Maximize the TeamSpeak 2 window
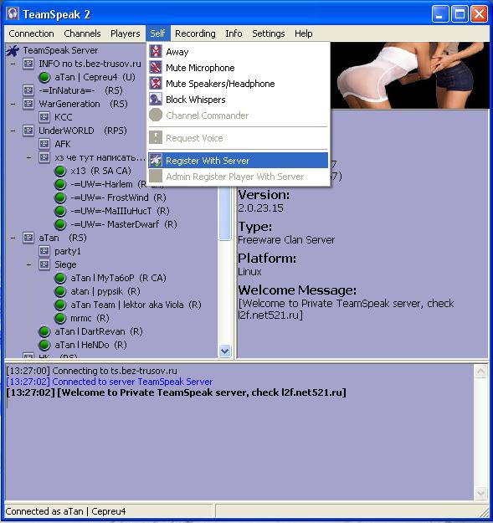Screen dimensions: 493x523 460,14
